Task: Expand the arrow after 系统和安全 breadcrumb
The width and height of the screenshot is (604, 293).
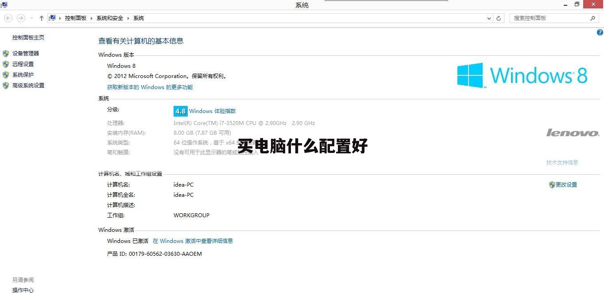Action: coord(128,18)
